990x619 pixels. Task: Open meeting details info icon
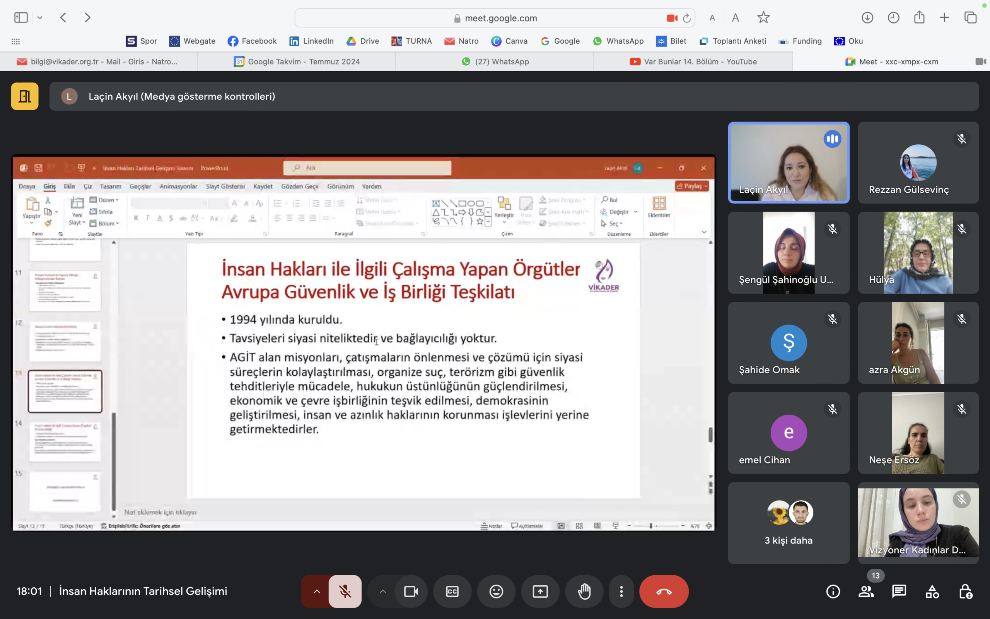point(833,591)
